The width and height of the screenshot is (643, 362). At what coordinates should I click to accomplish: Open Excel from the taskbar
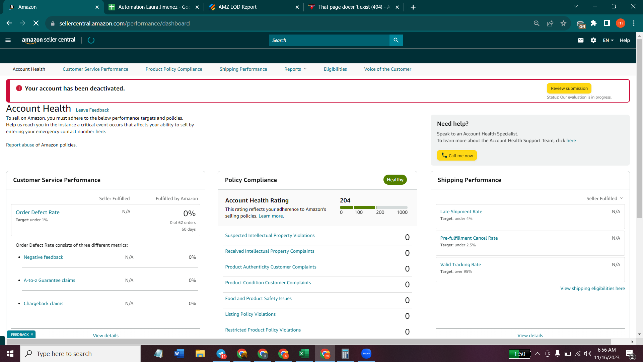pos(304,354)
